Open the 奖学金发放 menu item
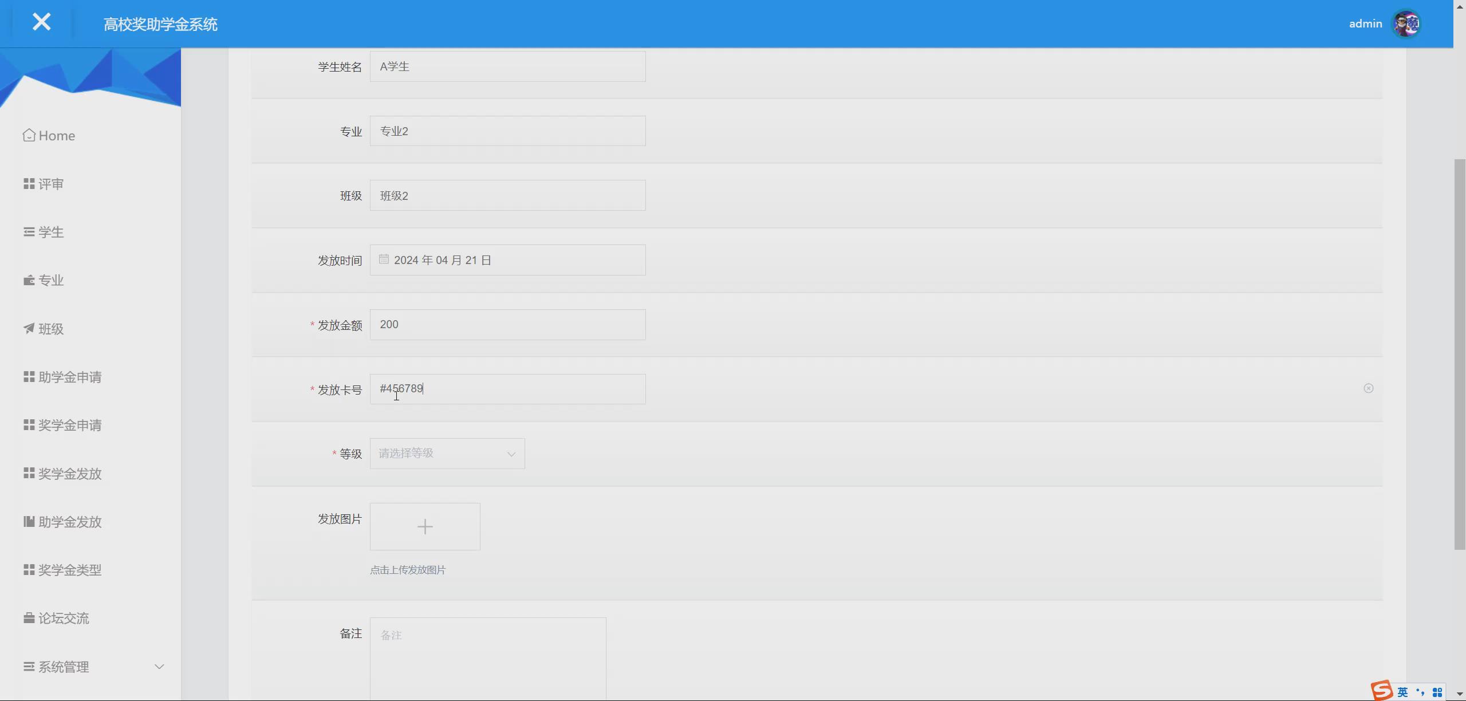Image resolution: width=1466 pixels, height=701 pixels. pos(69,474)
